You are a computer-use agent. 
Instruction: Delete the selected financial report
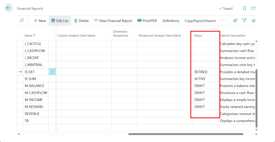coord(81,21)
